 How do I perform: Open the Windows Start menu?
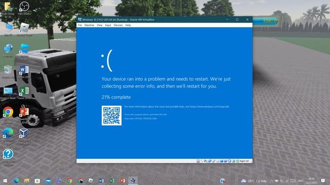point(5,180)
